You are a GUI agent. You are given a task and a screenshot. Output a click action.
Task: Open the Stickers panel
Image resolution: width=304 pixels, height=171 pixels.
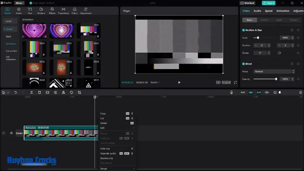[41, 10]
